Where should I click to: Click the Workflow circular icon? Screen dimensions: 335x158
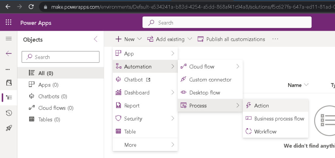tap(249, 131)
